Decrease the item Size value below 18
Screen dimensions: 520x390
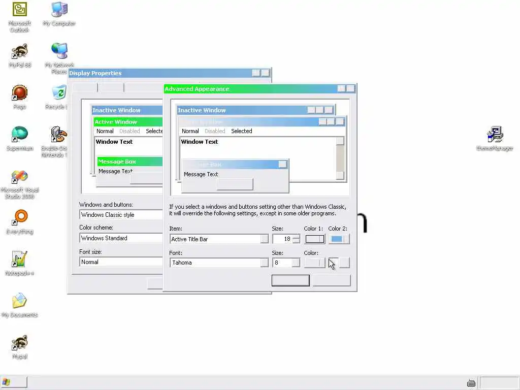[x=296, y=241]
